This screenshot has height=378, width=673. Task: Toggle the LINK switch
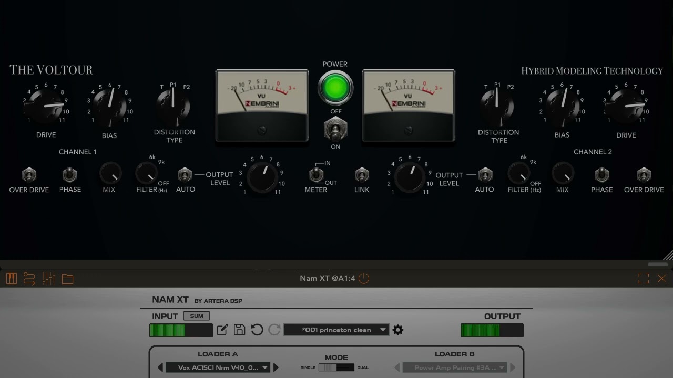pyautogui.click(x=362, y=174)
